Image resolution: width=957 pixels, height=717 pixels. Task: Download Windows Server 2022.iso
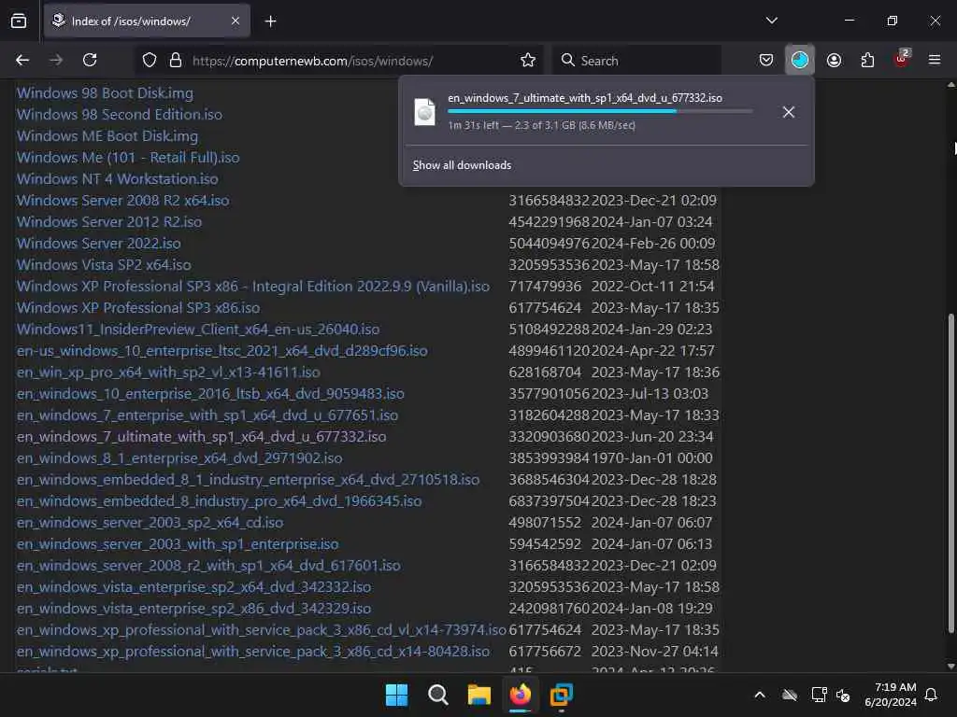(99, 244)
